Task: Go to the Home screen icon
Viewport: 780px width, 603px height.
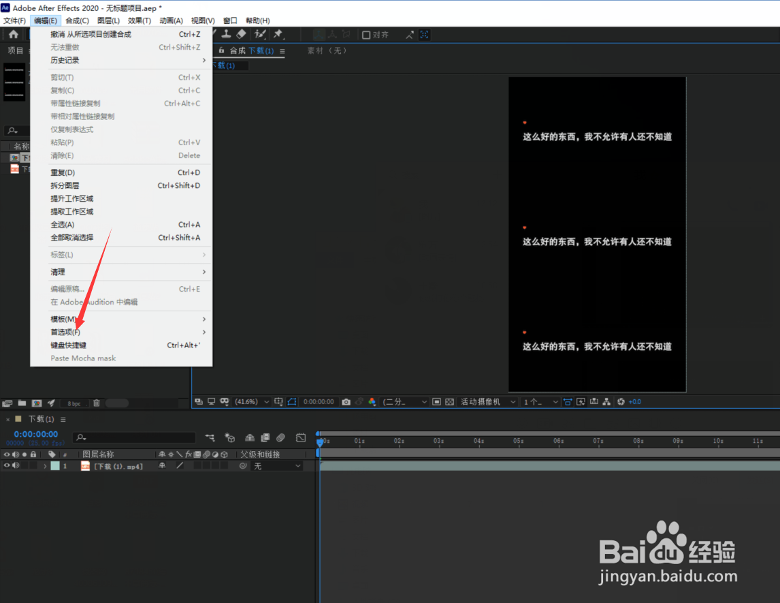Action: tap(14, 34)
